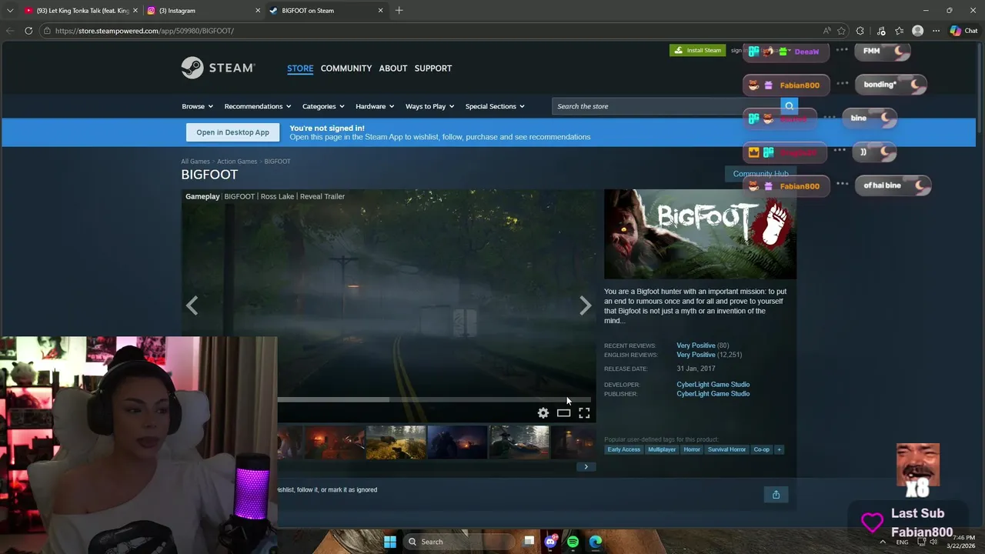Click the magnifier search button in Steam store
The height and width of the screenshot is (554, 985).
pyautogui.click(x=789, y=106)
